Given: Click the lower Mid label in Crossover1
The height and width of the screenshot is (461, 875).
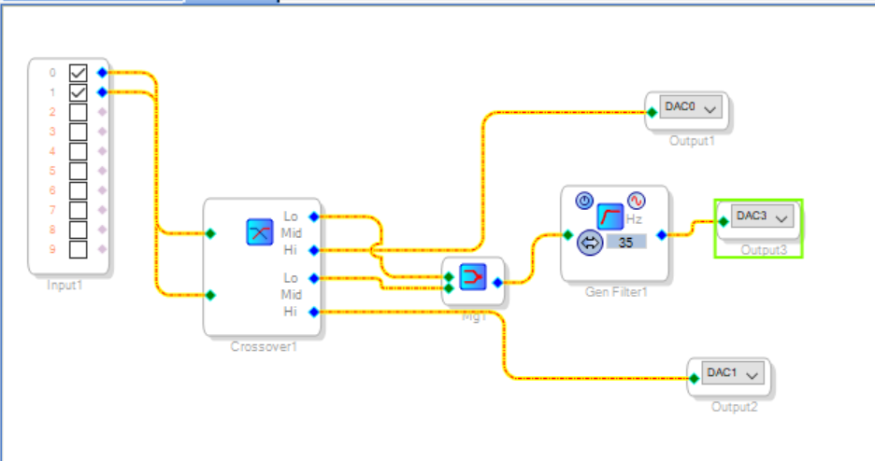Looking at the screenshot, I should tap(292, 295).
